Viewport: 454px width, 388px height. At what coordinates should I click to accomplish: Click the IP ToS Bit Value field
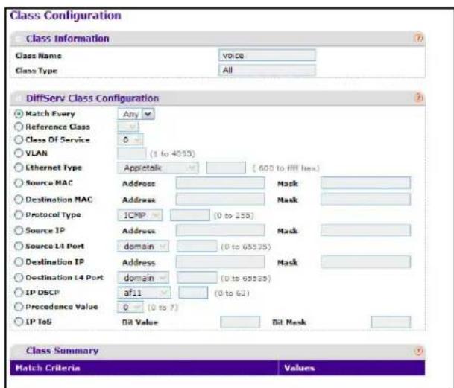coord(240,322)
